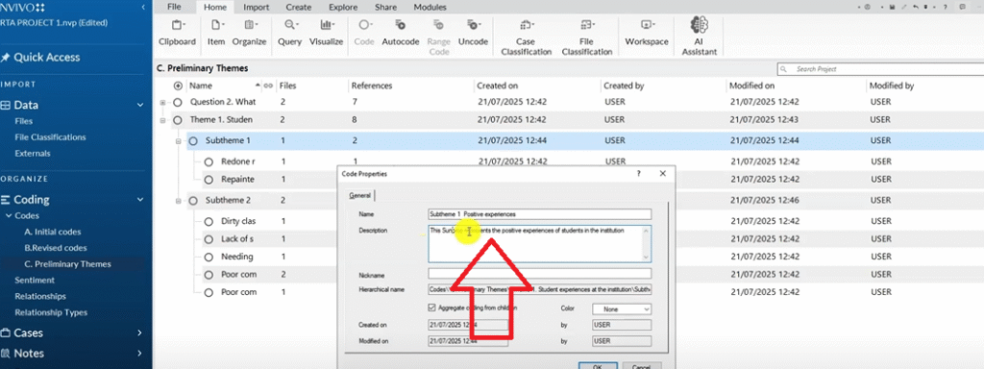Screen dimensions: 984x369
Task: Collapse the navigation pane with the arrow
Action: coord(144,7)
